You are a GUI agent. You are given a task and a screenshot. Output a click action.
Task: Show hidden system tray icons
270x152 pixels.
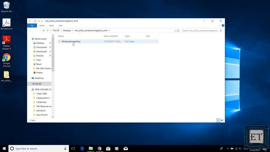point(228,148)
